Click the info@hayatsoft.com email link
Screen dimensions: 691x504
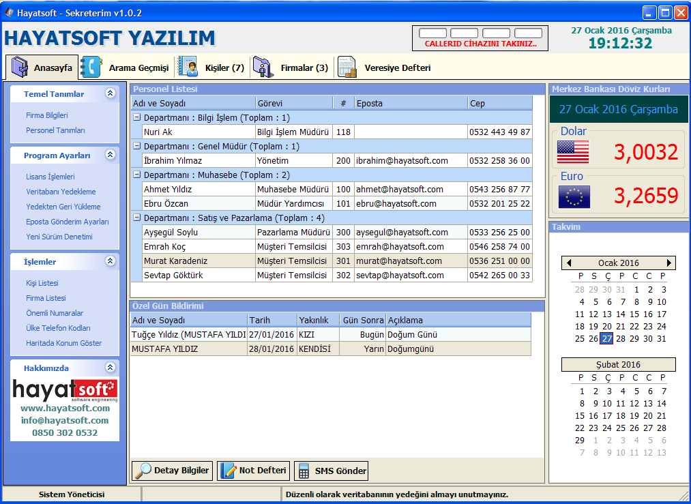(65, 421)
